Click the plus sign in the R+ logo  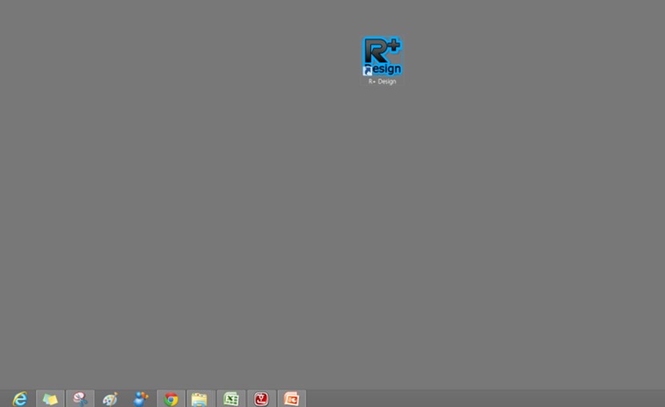pyautogui.click(x=393, y=45)
